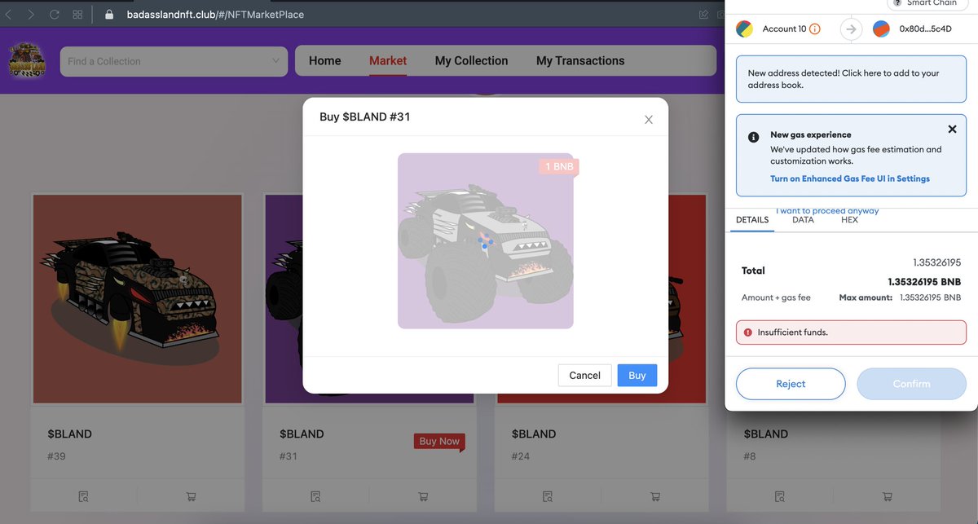978x524 pixels.
Task: Click the recipient 0x80d...5c4D avatar
Action: 881,29
